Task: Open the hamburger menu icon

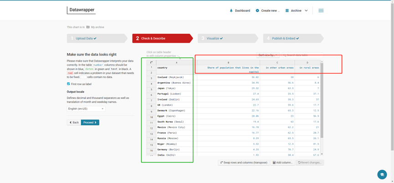Action: (x=321, y=10)
